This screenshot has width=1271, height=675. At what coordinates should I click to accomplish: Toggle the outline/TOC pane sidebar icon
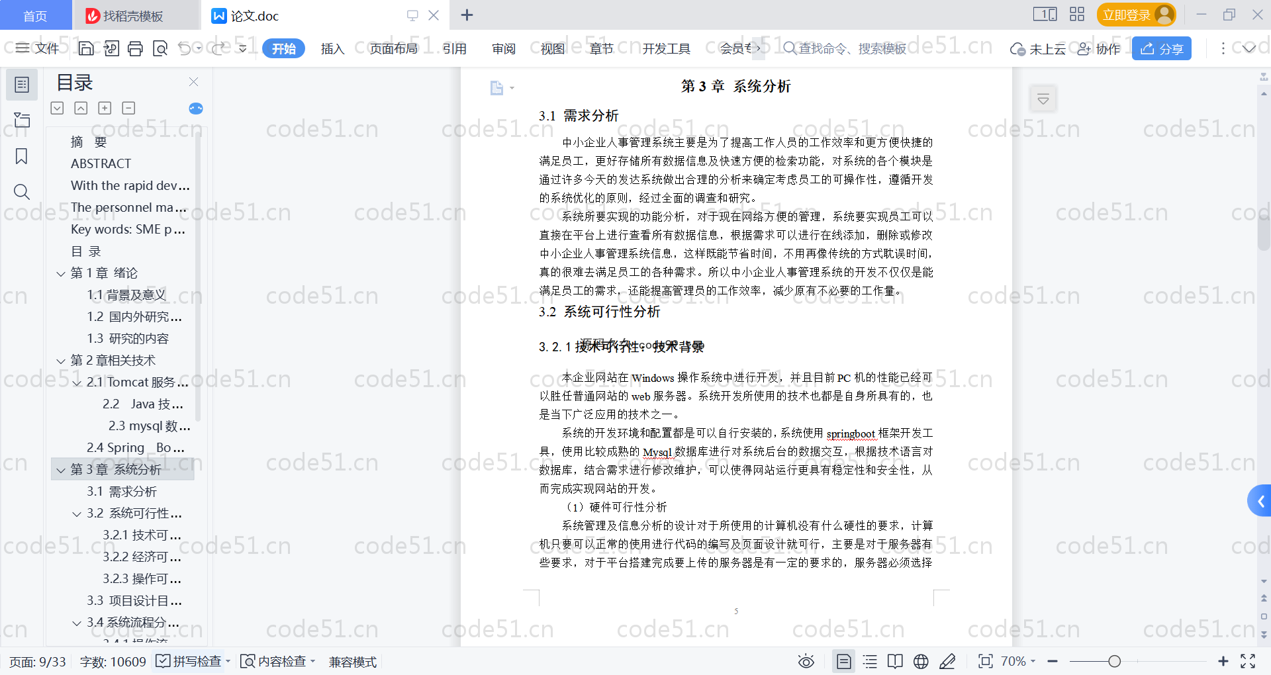click(x=22, y=85)
